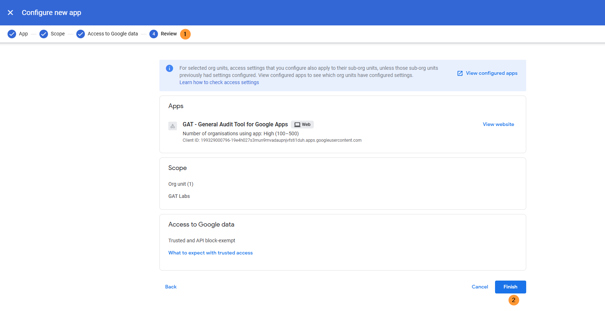This screenshot has width=605, height=311.
Task: Click Finish to complete configuration
Action: tap(510, 287)
